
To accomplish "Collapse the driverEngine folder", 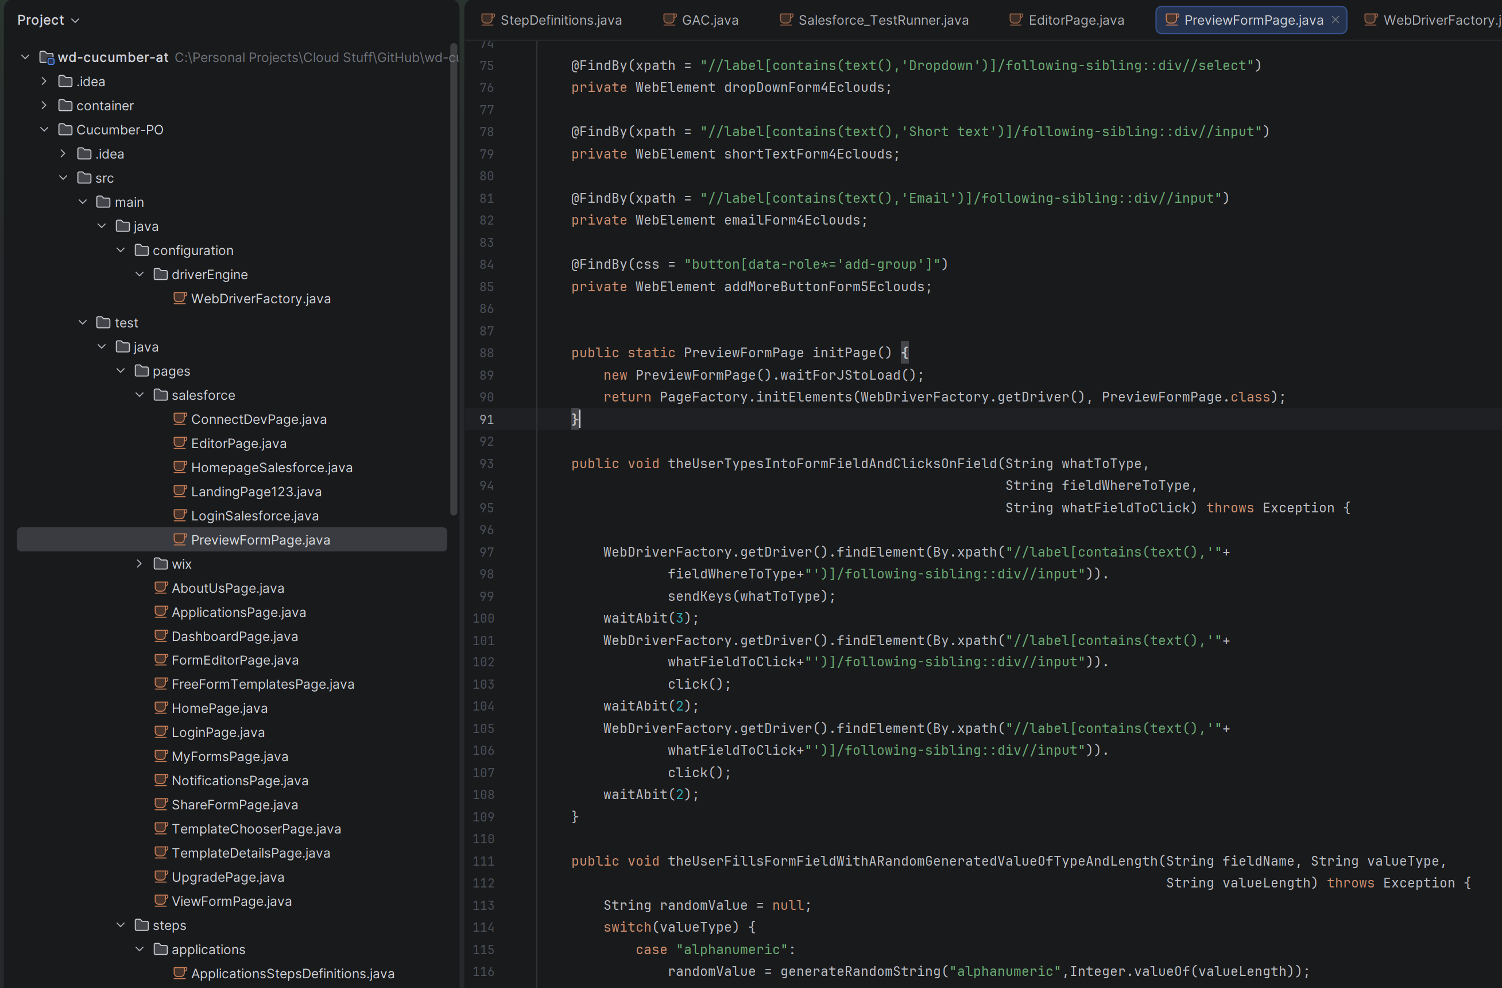I will [140, 274].
